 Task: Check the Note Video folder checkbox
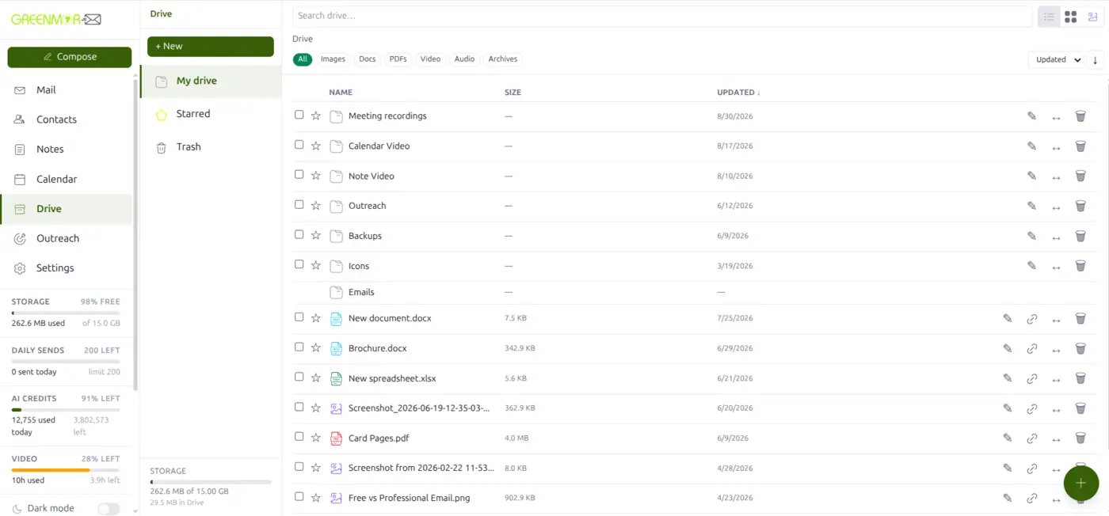[x=299, y=175]
